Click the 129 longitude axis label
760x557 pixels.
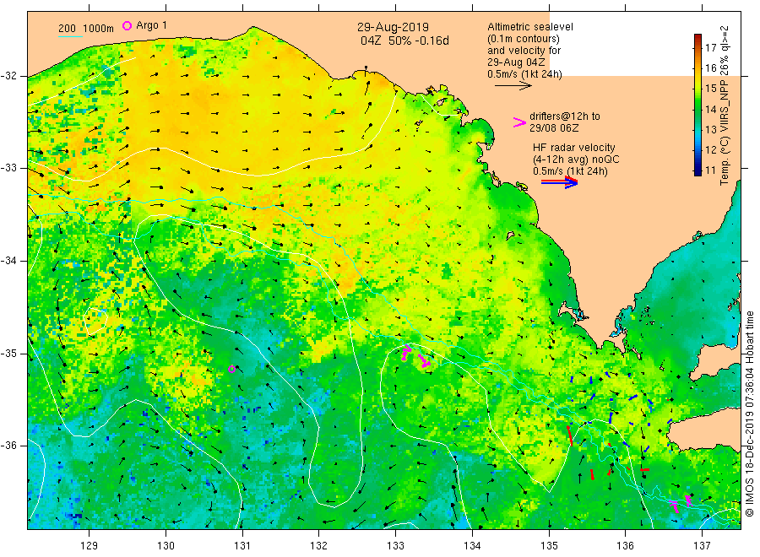click(x=90, y=546)
